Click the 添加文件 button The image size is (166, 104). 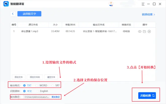19,77
